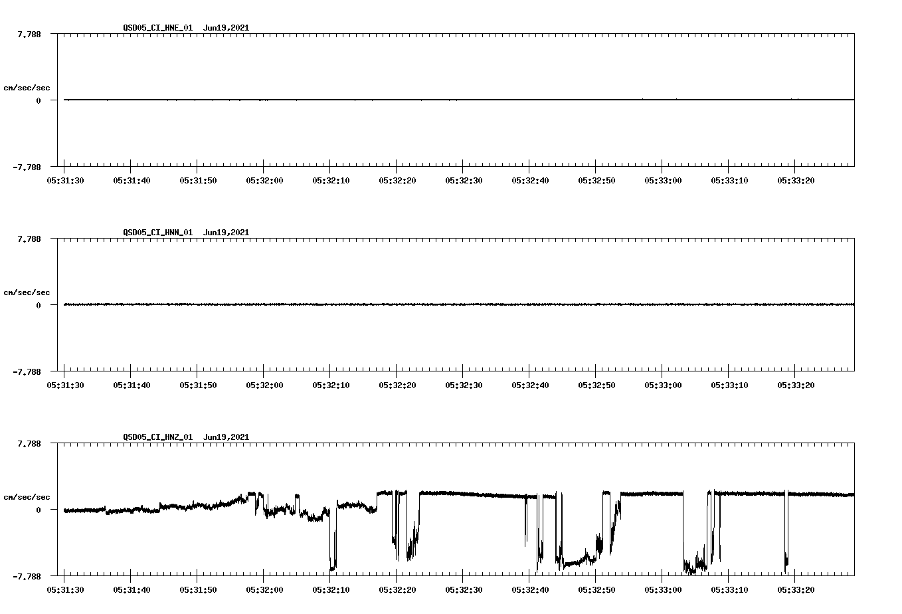
Task: Click the 05:33:10 time label under HNZ plot
Action: [x=729, y=589]
